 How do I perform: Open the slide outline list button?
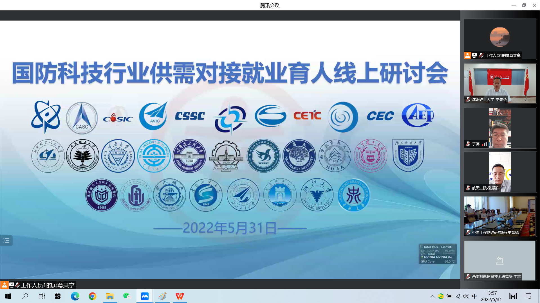click(x=6, y=240)
